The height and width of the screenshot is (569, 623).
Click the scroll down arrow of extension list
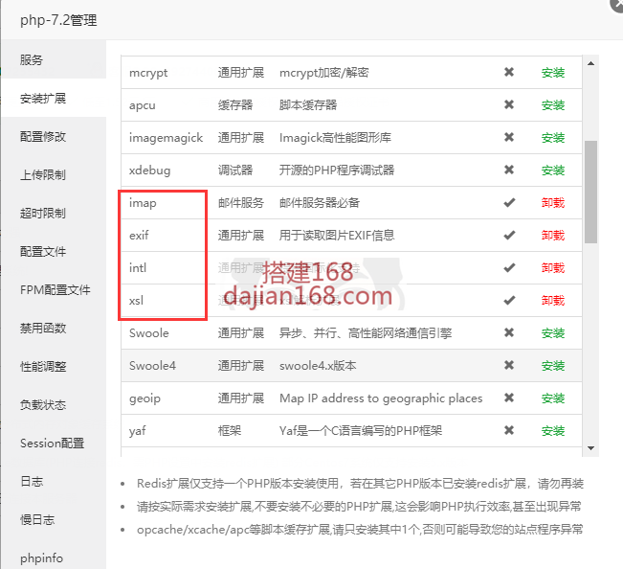pyautogui.click(x=590, y=447)
